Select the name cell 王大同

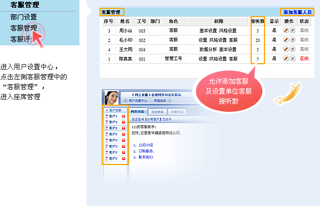pos(126,49)
